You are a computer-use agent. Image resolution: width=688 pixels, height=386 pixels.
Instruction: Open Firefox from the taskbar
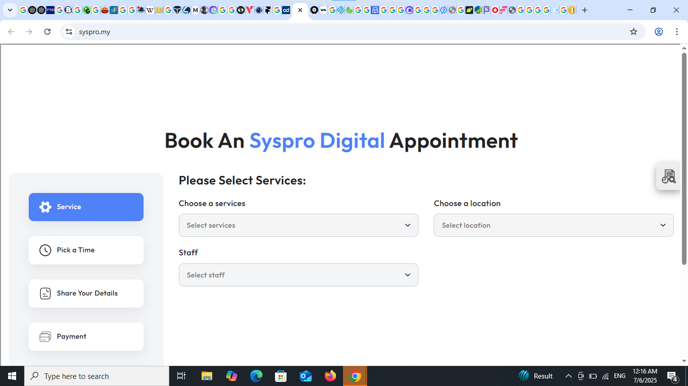click(330, 376)
